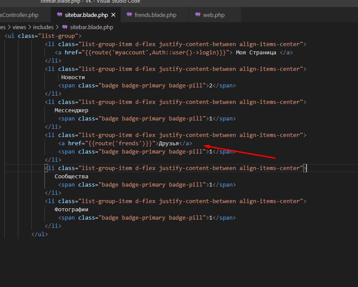
Task: Click the file icon on frends.blade.php tab
Action: pos(130,15)
